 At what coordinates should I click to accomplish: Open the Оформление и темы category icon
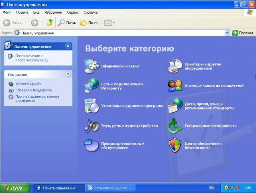(91, 66)
